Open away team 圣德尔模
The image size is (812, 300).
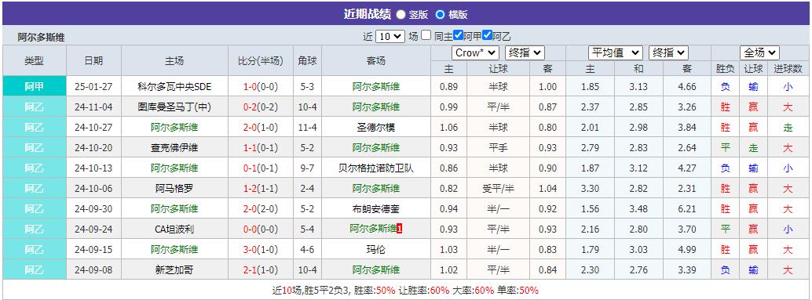[376, 128]
